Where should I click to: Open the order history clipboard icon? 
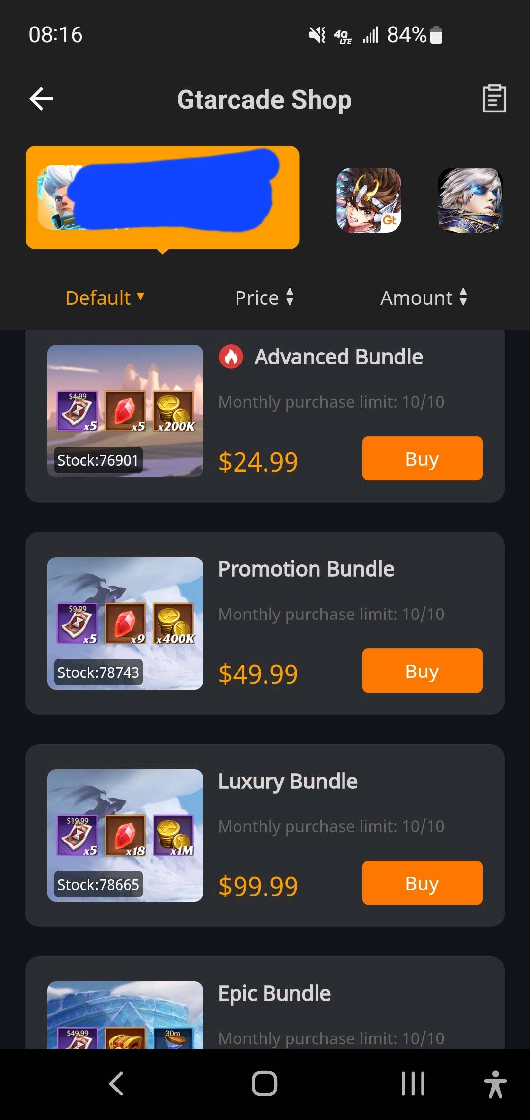(x=494, y=99)
